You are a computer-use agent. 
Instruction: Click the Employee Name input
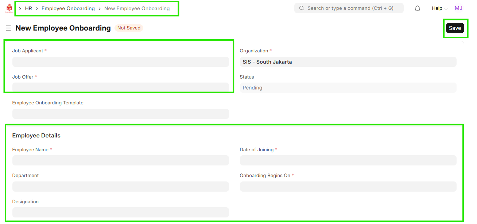120,160
